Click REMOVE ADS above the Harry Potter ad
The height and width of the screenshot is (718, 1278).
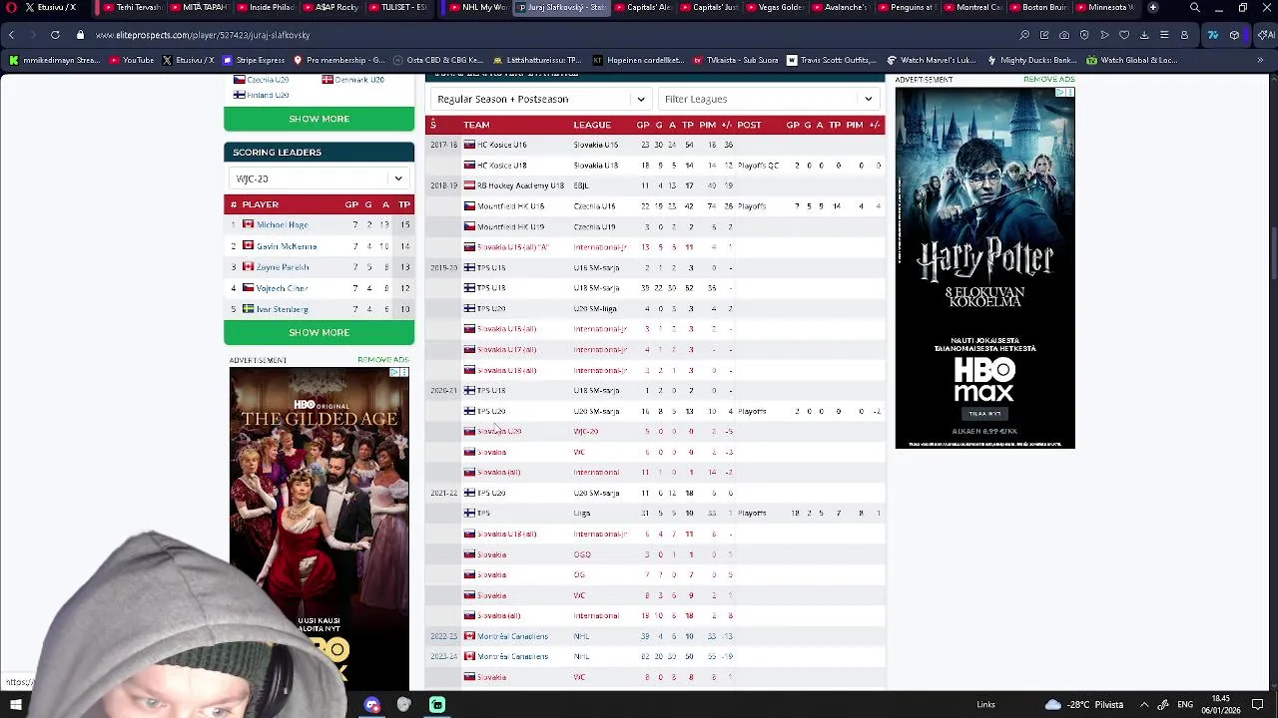point(1048,80)
